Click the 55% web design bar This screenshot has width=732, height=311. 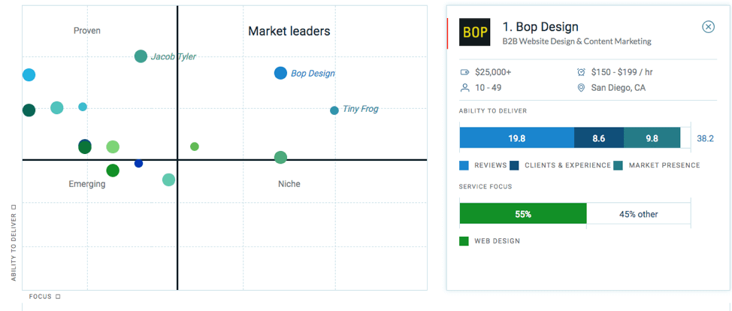point(523,214)
